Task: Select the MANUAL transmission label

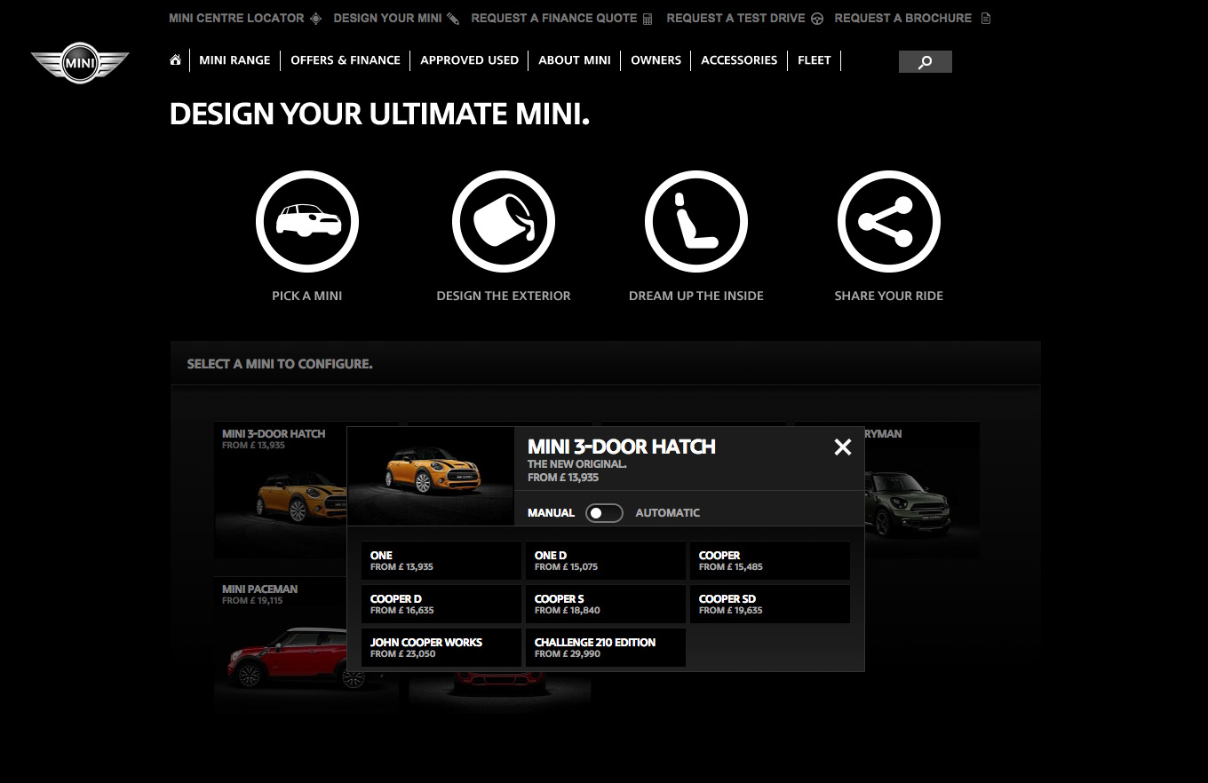Action: pos(551,513)
